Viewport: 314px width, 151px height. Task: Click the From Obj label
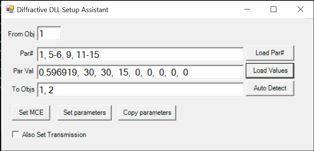[21, 34]
